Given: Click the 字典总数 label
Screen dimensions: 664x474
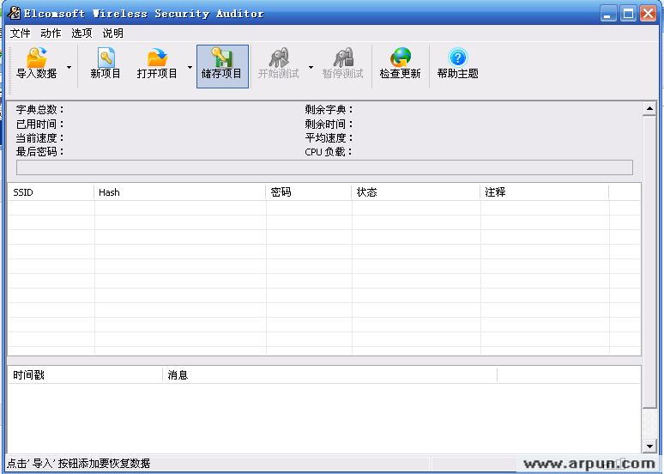Looking at the screenshot, I should tap(39, 109).
